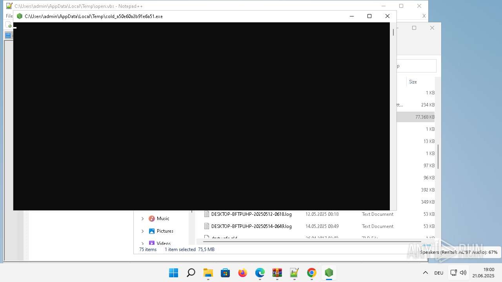The image size is (502, 282).
Task: Click the 14.05.2025 08:49 date cell
Action: click(322, 226)
